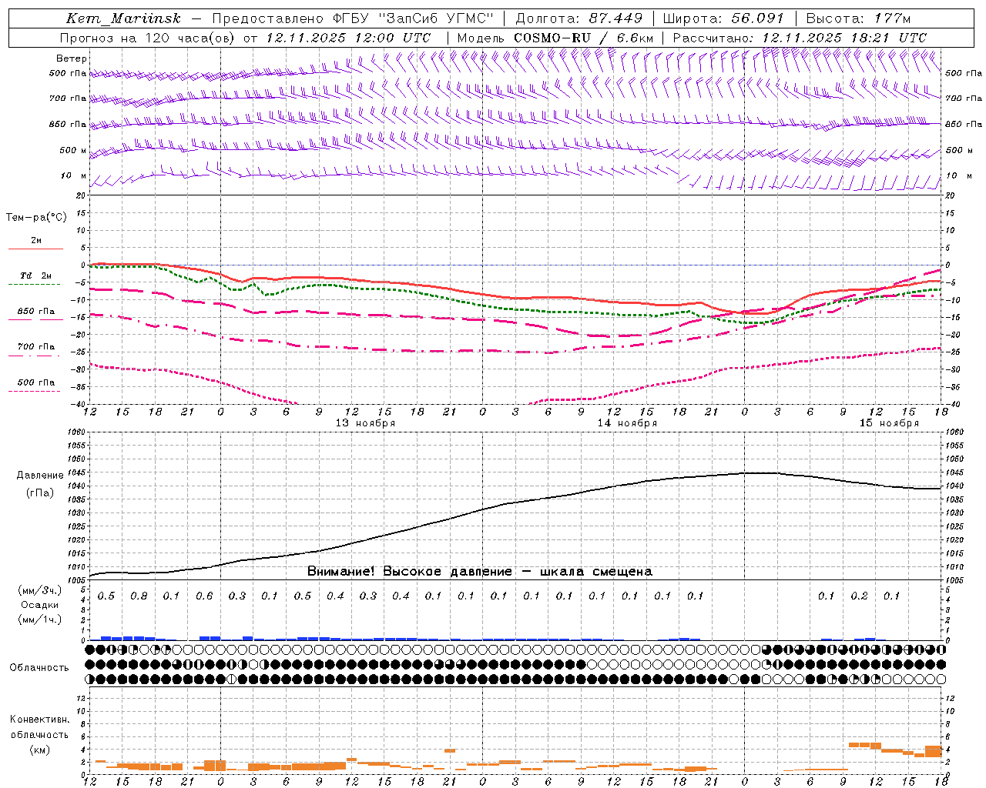Image resolution: width=986 pixels, height=788 pixels.
Task: Click the '(мм/1ч.)' precipitation unit label
Action: pos(40,619)
